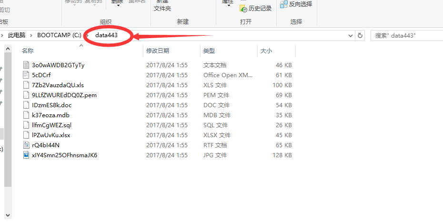Expand the chevron after BOOTCAMP (C:) breadcrumb
This screenshot has height=223, width=443.
click(88, 35)
